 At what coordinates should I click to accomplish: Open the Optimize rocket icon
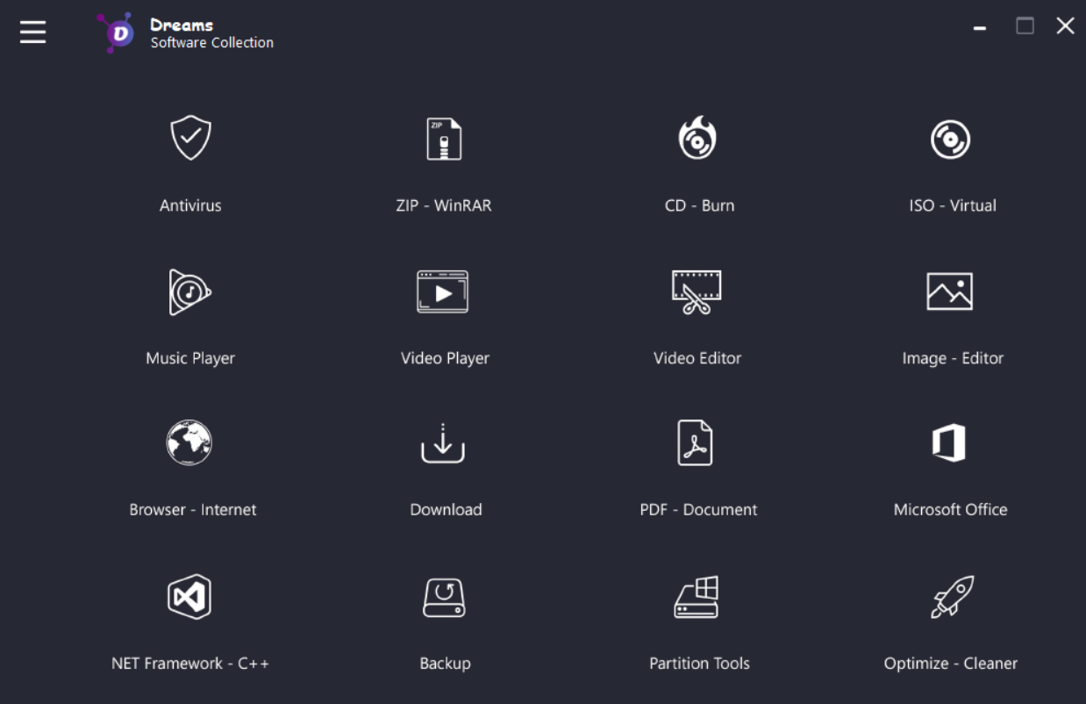(x=952, y=596)
